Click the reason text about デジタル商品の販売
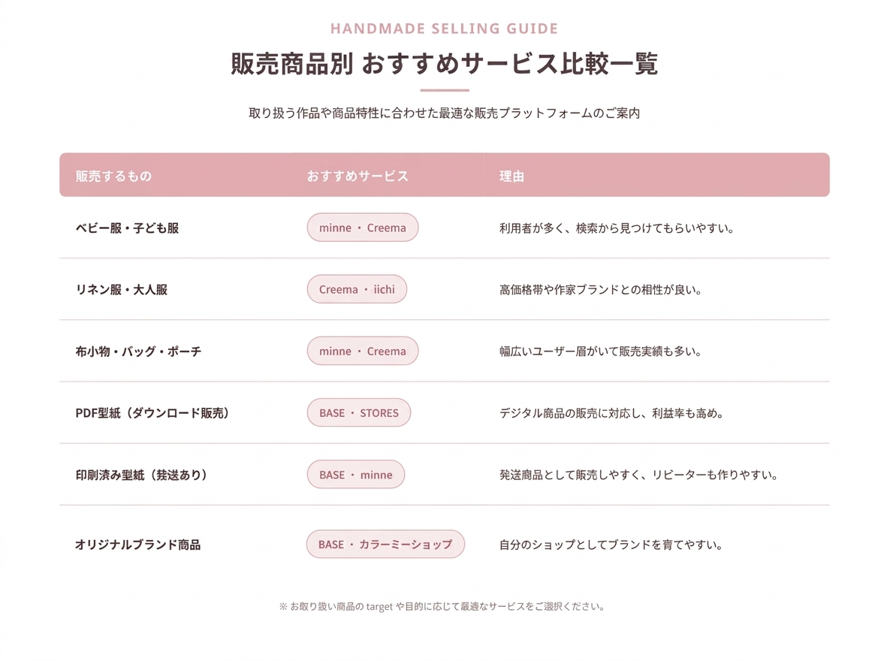Screen dimensions: 896x661 point(611,413)
